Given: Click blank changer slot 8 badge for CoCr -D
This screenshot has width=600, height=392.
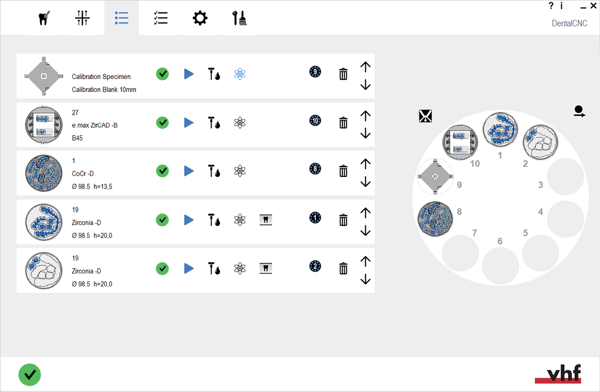Looking at the screenshot, I should (315, 169).
